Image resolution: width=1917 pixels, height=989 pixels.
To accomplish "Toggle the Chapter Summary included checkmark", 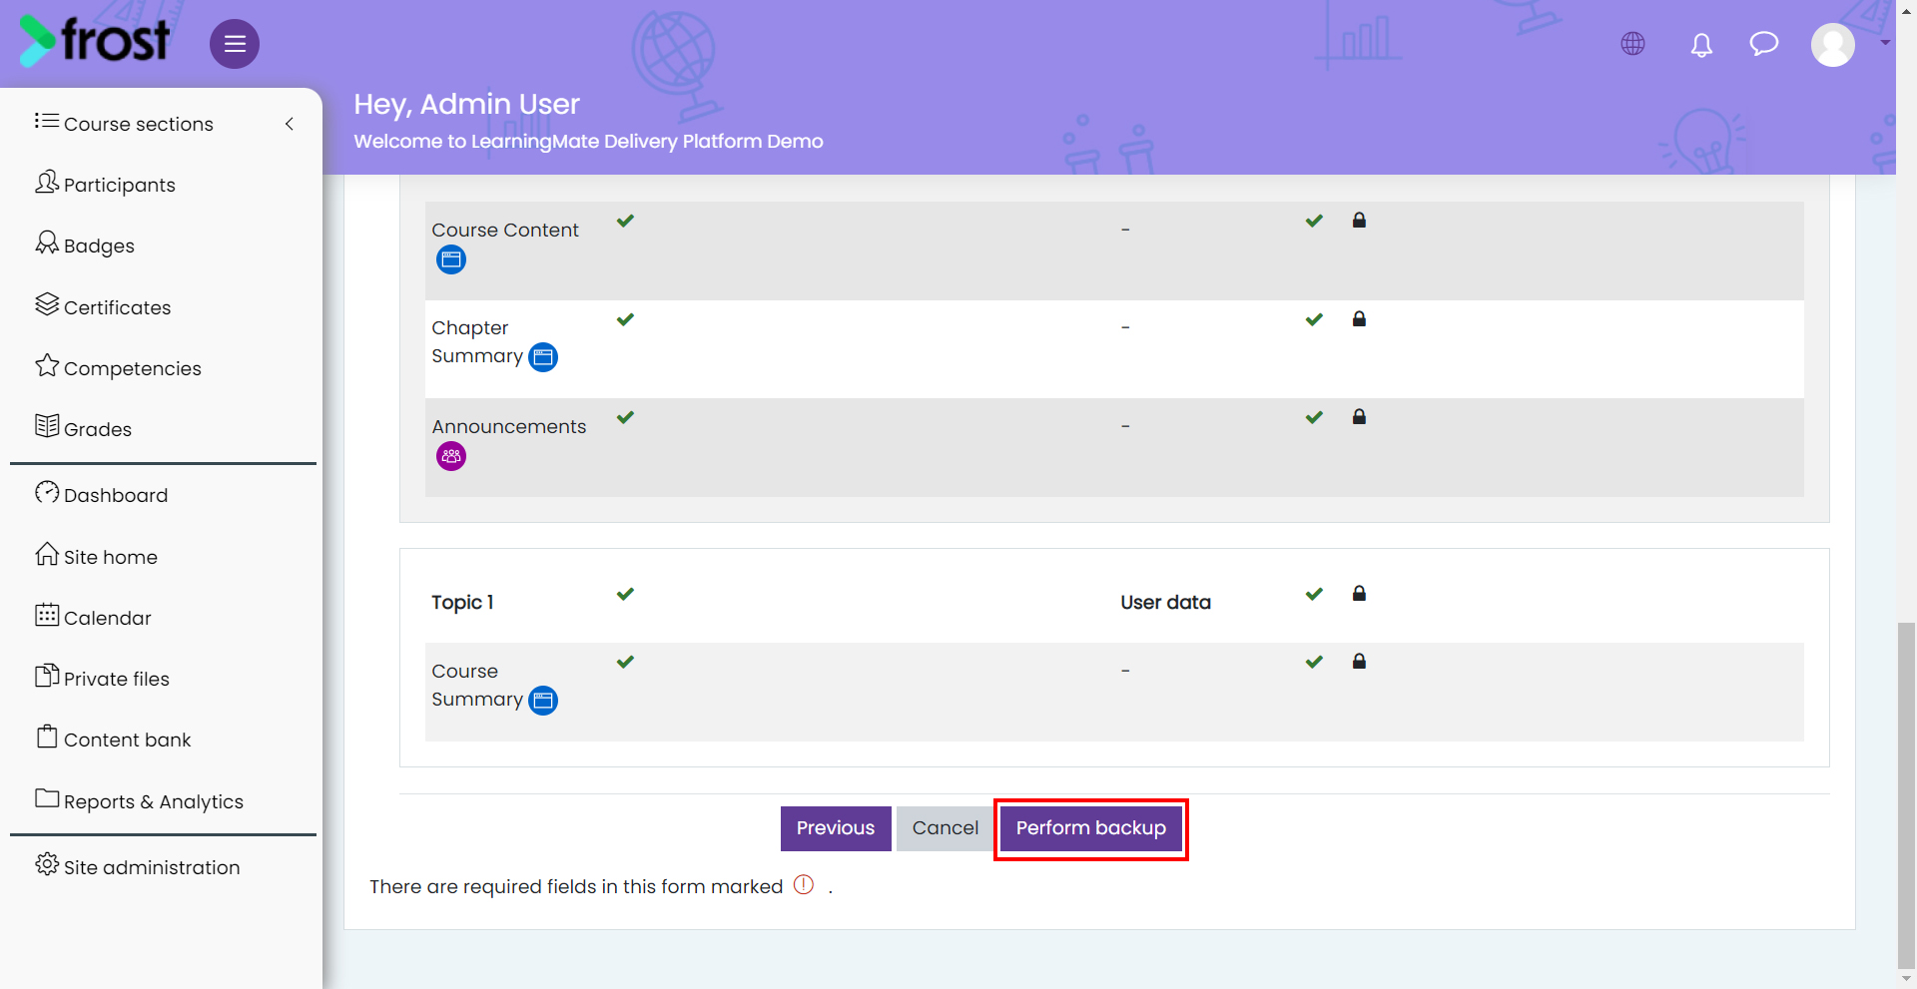I will point(625,319).
